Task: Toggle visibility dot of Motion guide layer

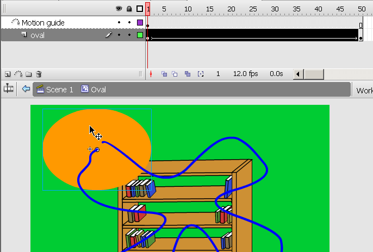Action: coord(119,23)
